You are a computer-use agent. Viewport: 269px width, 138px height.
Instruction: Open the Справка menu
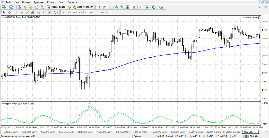tap(72, 2)
